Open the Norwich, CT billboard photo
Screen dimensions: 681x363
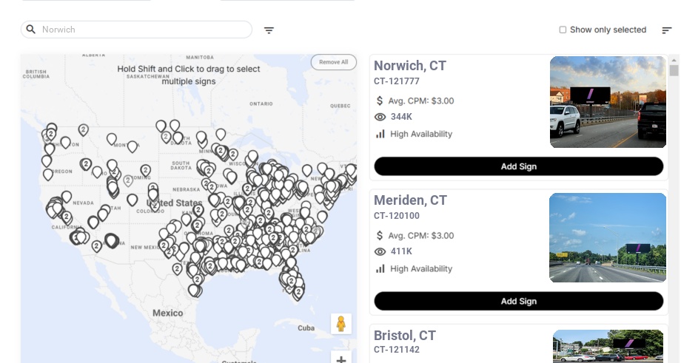pos(608,102)
